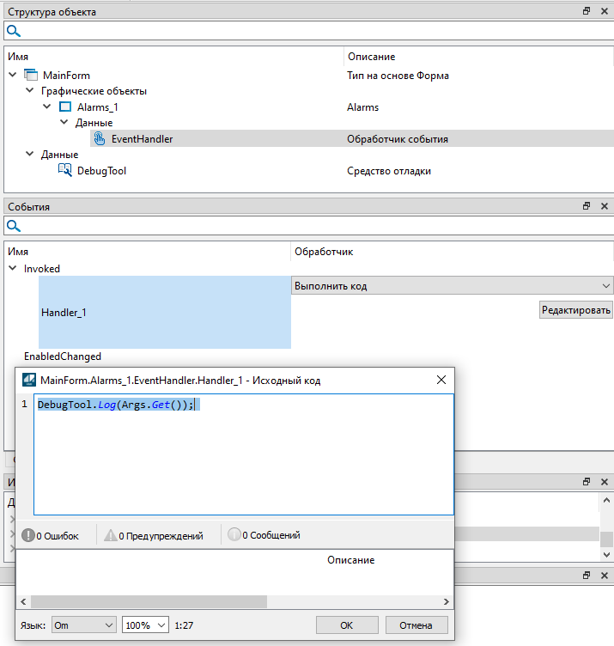Toggle the 0 Сообщений messages filter
This screenshot has width=614, height=646.
pyautogui.click(x=264, y=536)
